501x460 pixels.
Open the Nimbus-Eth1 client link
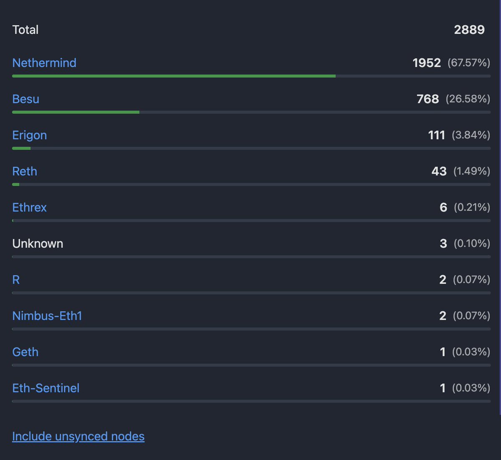47,316
